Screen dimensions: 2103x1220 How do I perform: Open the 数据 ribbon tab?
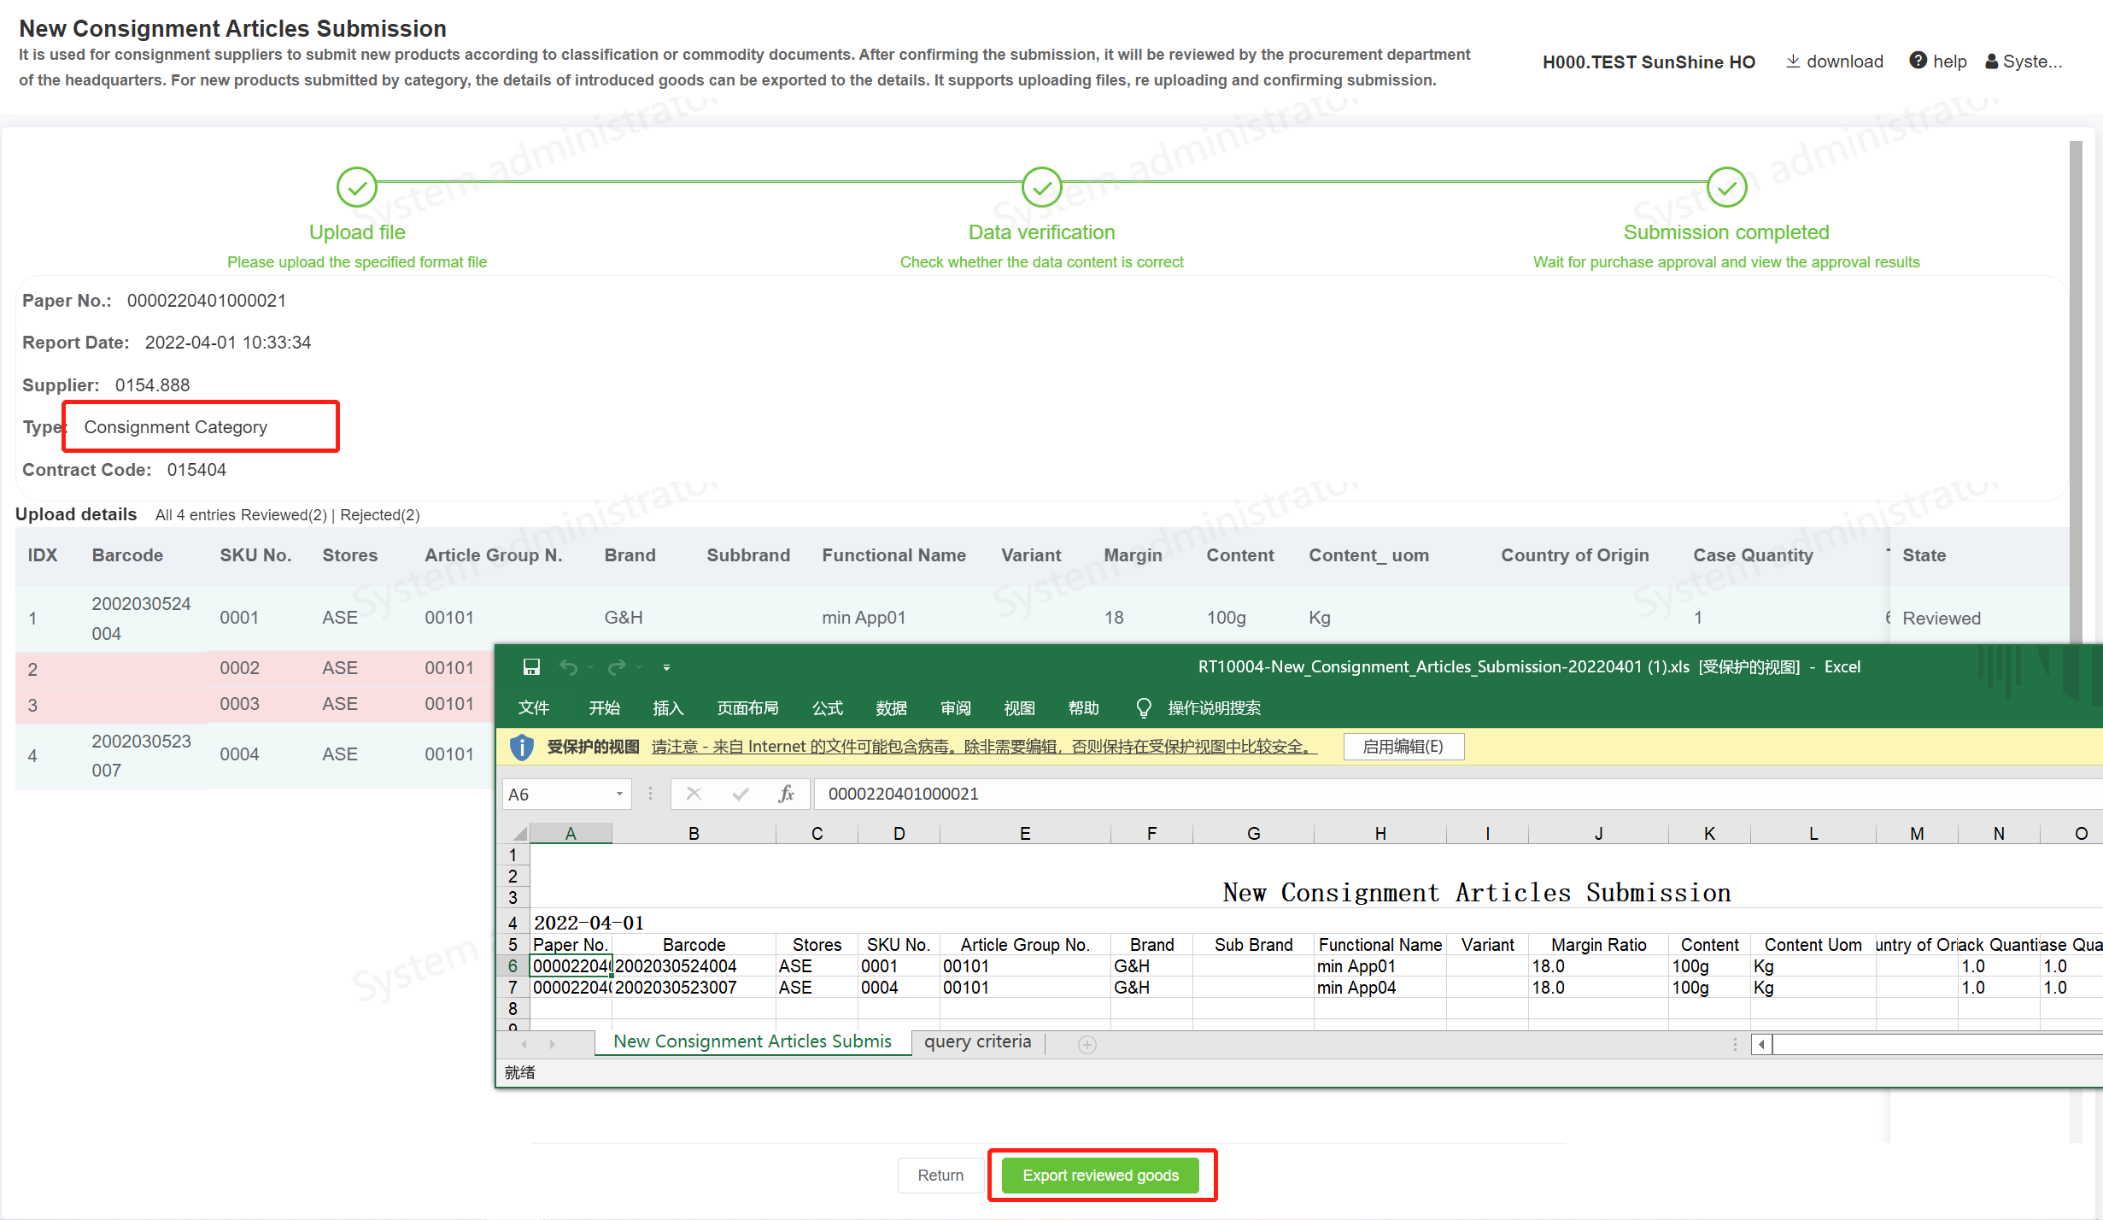point(891,707)
